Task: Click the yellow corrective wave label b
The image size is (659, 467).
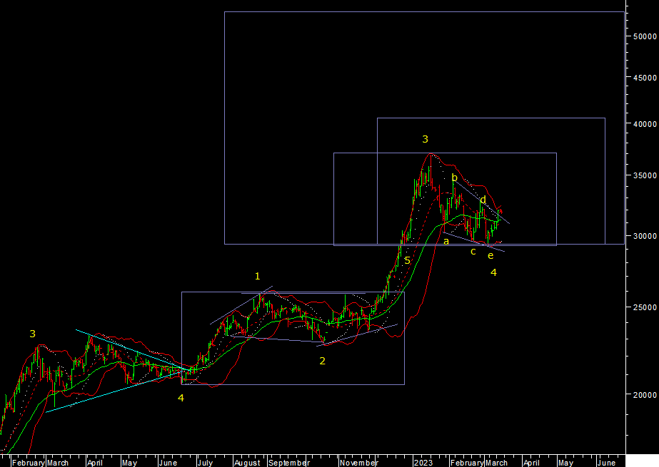Action: (454, 178)
